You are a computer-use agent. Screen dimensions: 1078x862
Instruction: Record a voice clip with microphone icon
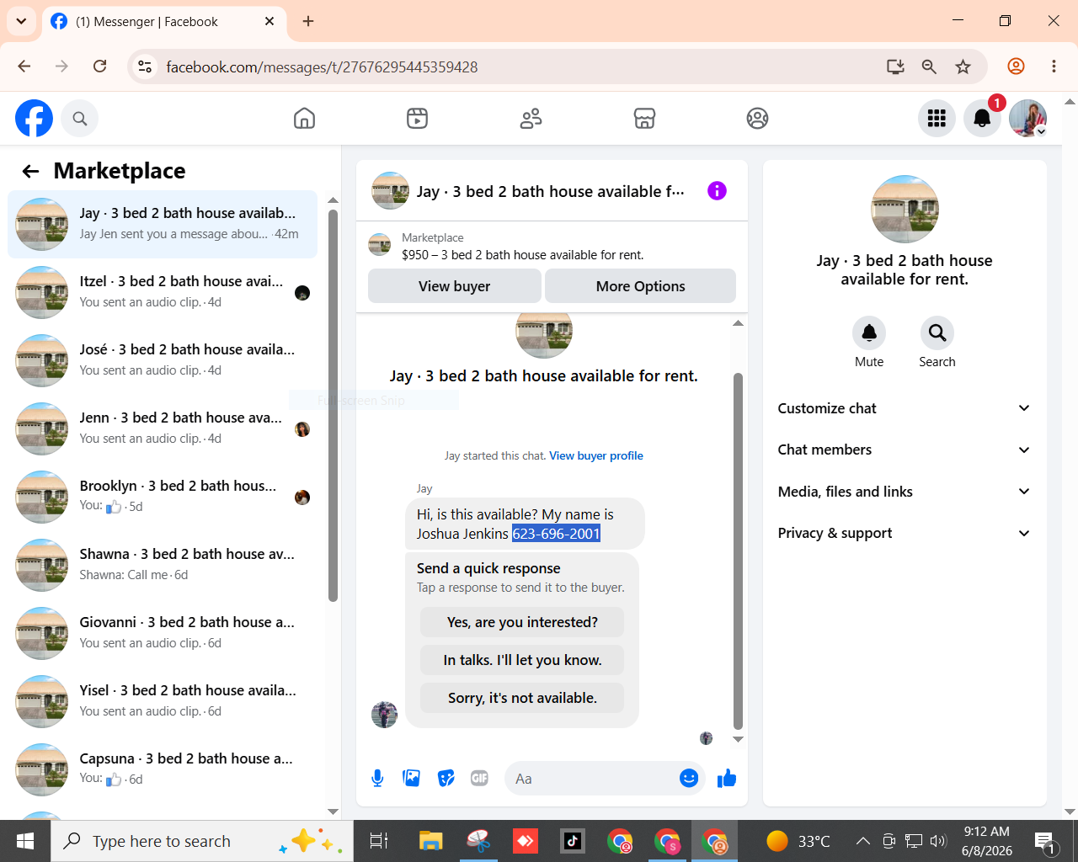pyautogui.click(x=377, y=779)
